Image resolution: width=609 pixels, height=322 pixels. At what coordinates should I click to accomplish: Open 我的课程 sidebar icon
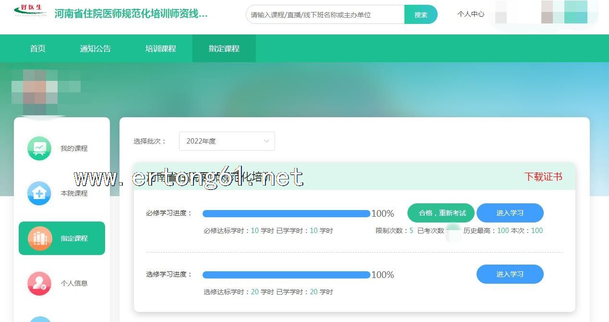coord(39,148)
